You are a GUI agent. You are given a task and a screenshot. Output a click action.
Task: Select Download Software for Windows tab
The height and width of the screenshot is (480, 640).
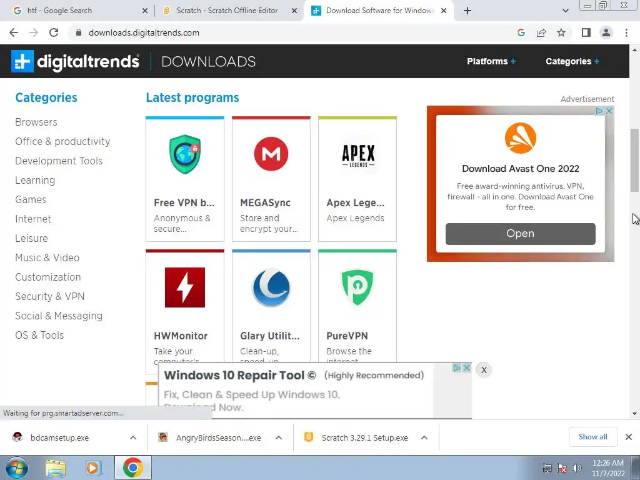379,11
